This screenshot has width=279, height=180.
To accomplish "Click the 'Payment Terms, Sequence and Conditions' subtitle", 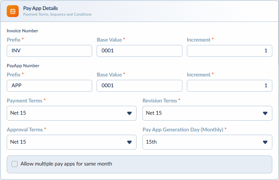I will (x=57, y=14).
